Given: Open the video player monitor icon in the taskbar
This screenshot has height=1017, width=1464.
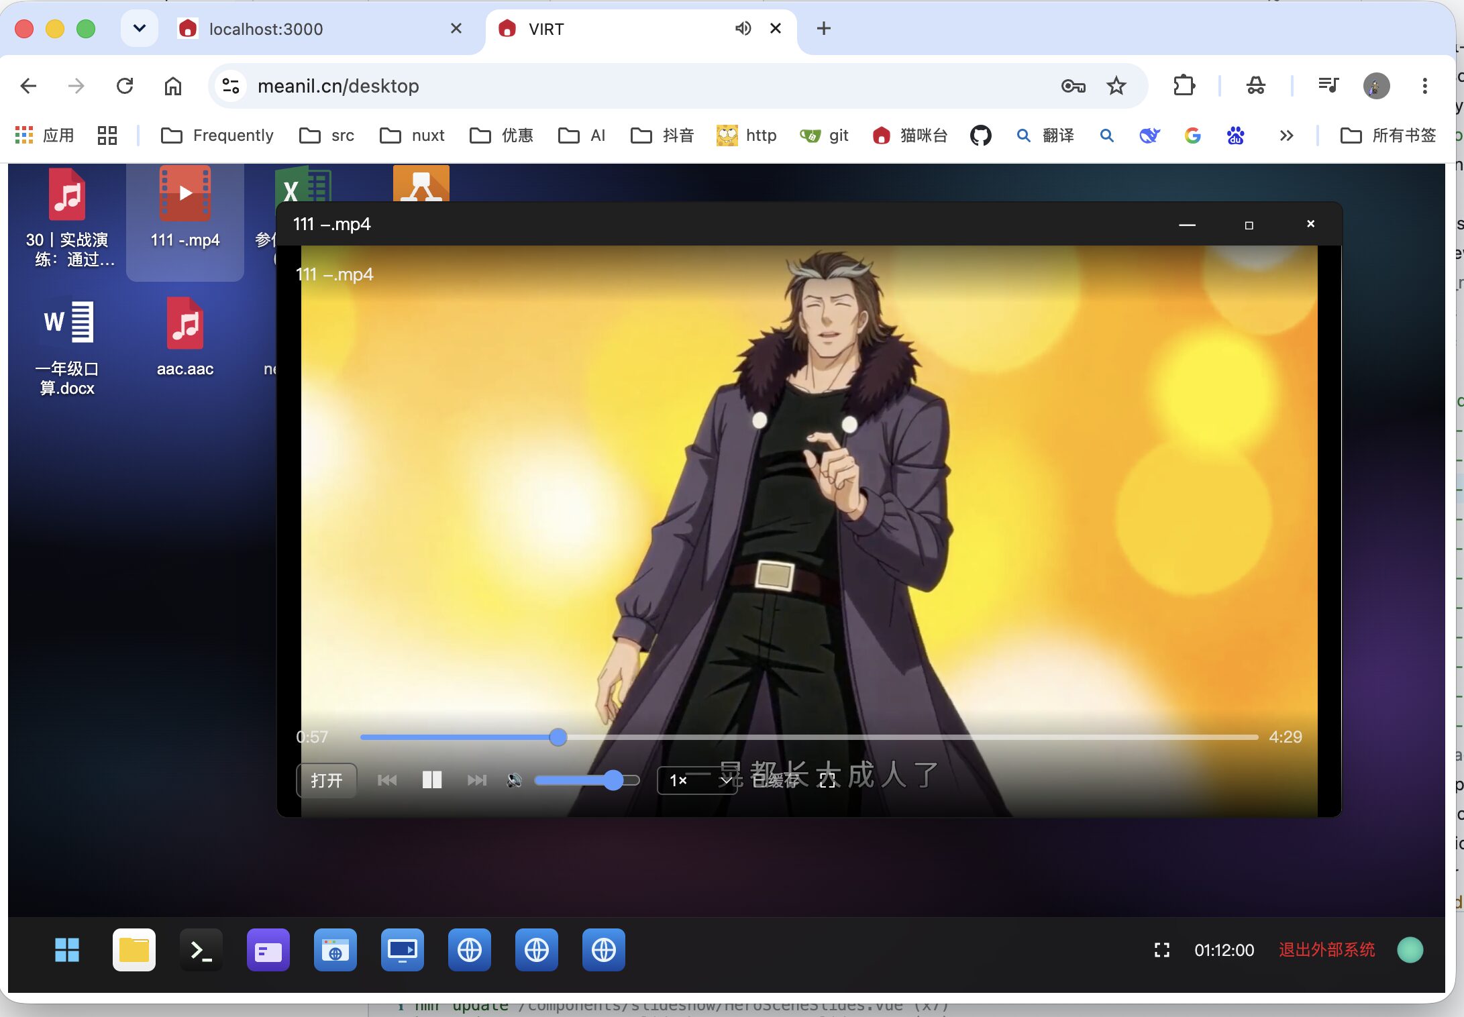Looking at the screenshot, I should pyautogui.click(x=403, y=950).
